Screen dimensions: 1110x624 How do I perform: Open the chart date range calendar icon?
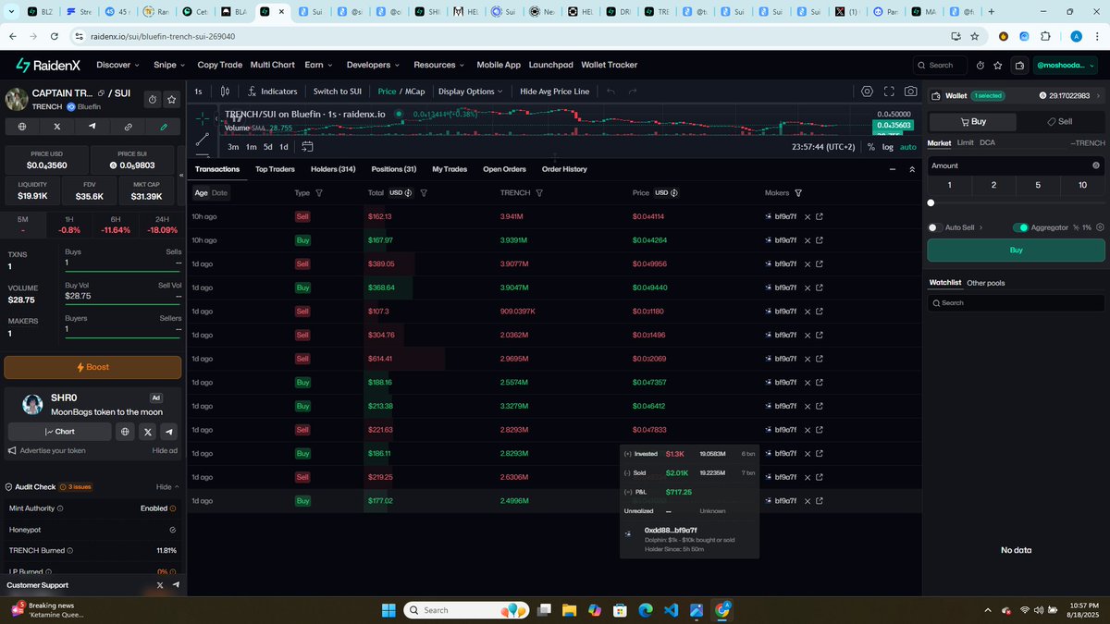point(307,146)
